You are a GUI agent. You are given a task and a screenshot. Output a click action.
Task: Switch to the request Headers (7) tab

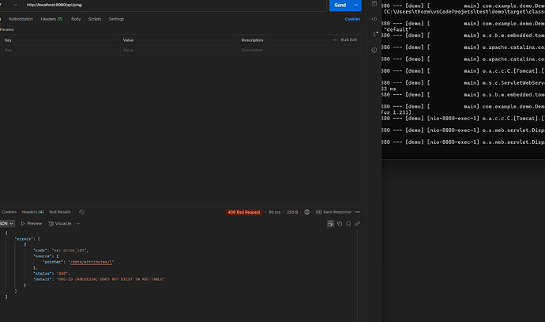(x=51, y=19)
